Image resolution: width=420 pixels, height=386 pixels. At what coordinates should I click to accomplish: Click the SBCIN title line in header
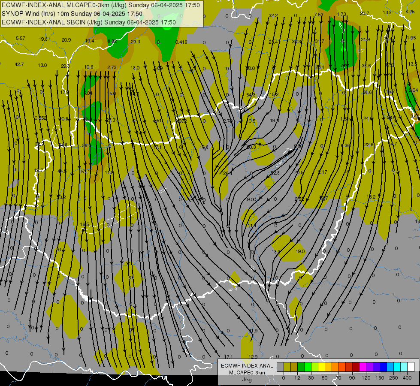coord(89,22)
